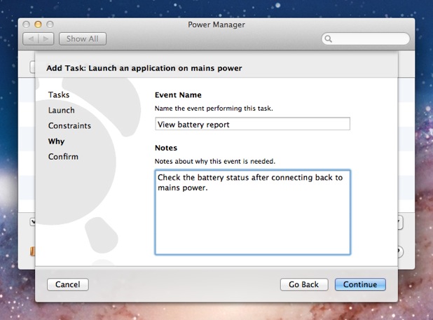The height and width of the screenshot is (320, 433).
Task: Click Show All in the toolbar
Action: click(x=82, y=39)
